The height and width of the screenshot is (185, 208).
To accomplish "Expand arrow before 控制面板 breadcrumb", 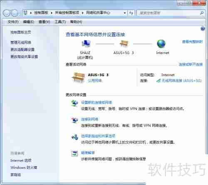I will coord(31,13).
